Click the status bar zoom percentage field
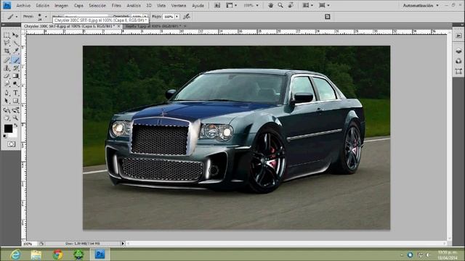The width and height of the screenshot is (465, 261). tap(29, 244)
